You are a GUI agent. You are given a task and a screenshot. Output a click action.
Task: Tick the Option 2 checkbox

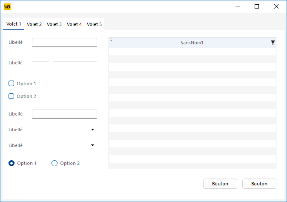(11, 96)
